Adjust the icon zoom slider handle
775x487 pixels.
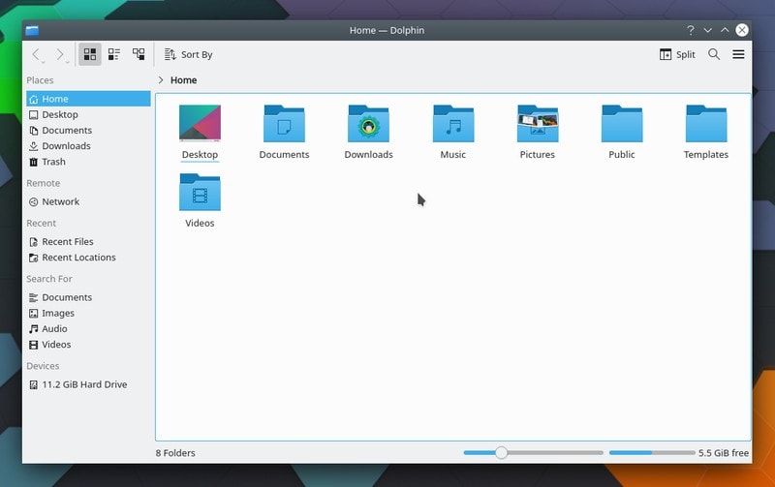(x=501, y=453)
